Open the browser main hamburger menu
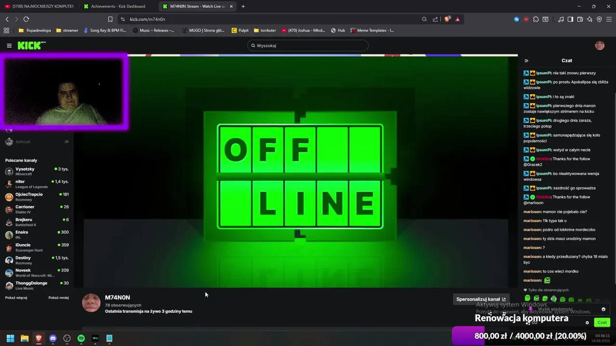The height and width of the screenshot is (346, 616). 609,19
